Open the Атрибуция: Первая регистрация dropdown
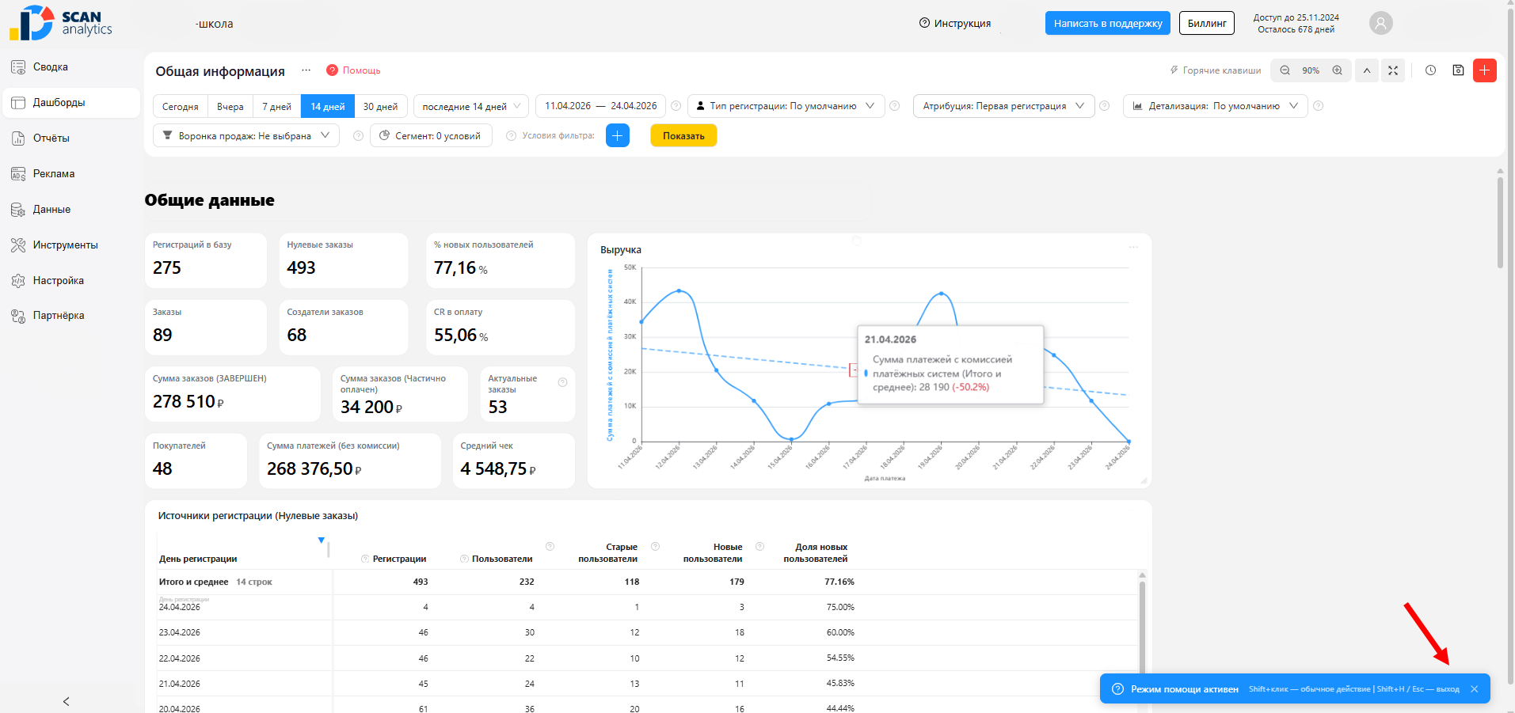This screenshot has width=1515, height=713. [1003, 106]
